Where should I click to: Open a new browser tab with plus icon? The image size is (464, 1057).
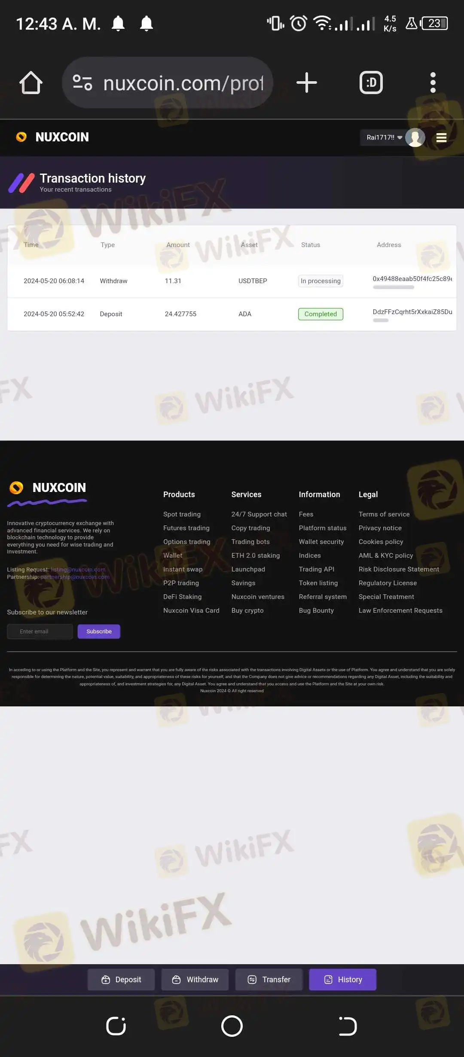coord(307,82)
